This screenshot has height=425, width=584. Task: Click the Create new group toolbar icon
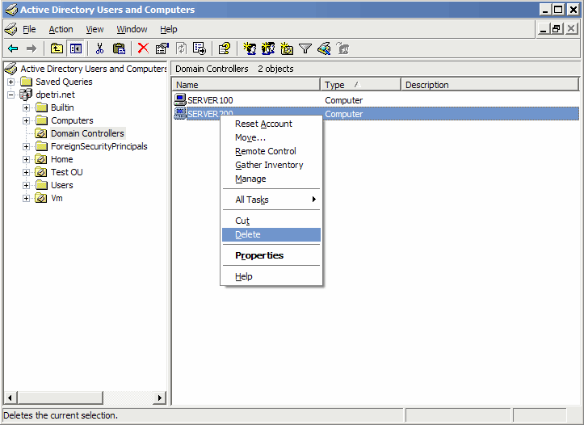(x=268, y=48)
